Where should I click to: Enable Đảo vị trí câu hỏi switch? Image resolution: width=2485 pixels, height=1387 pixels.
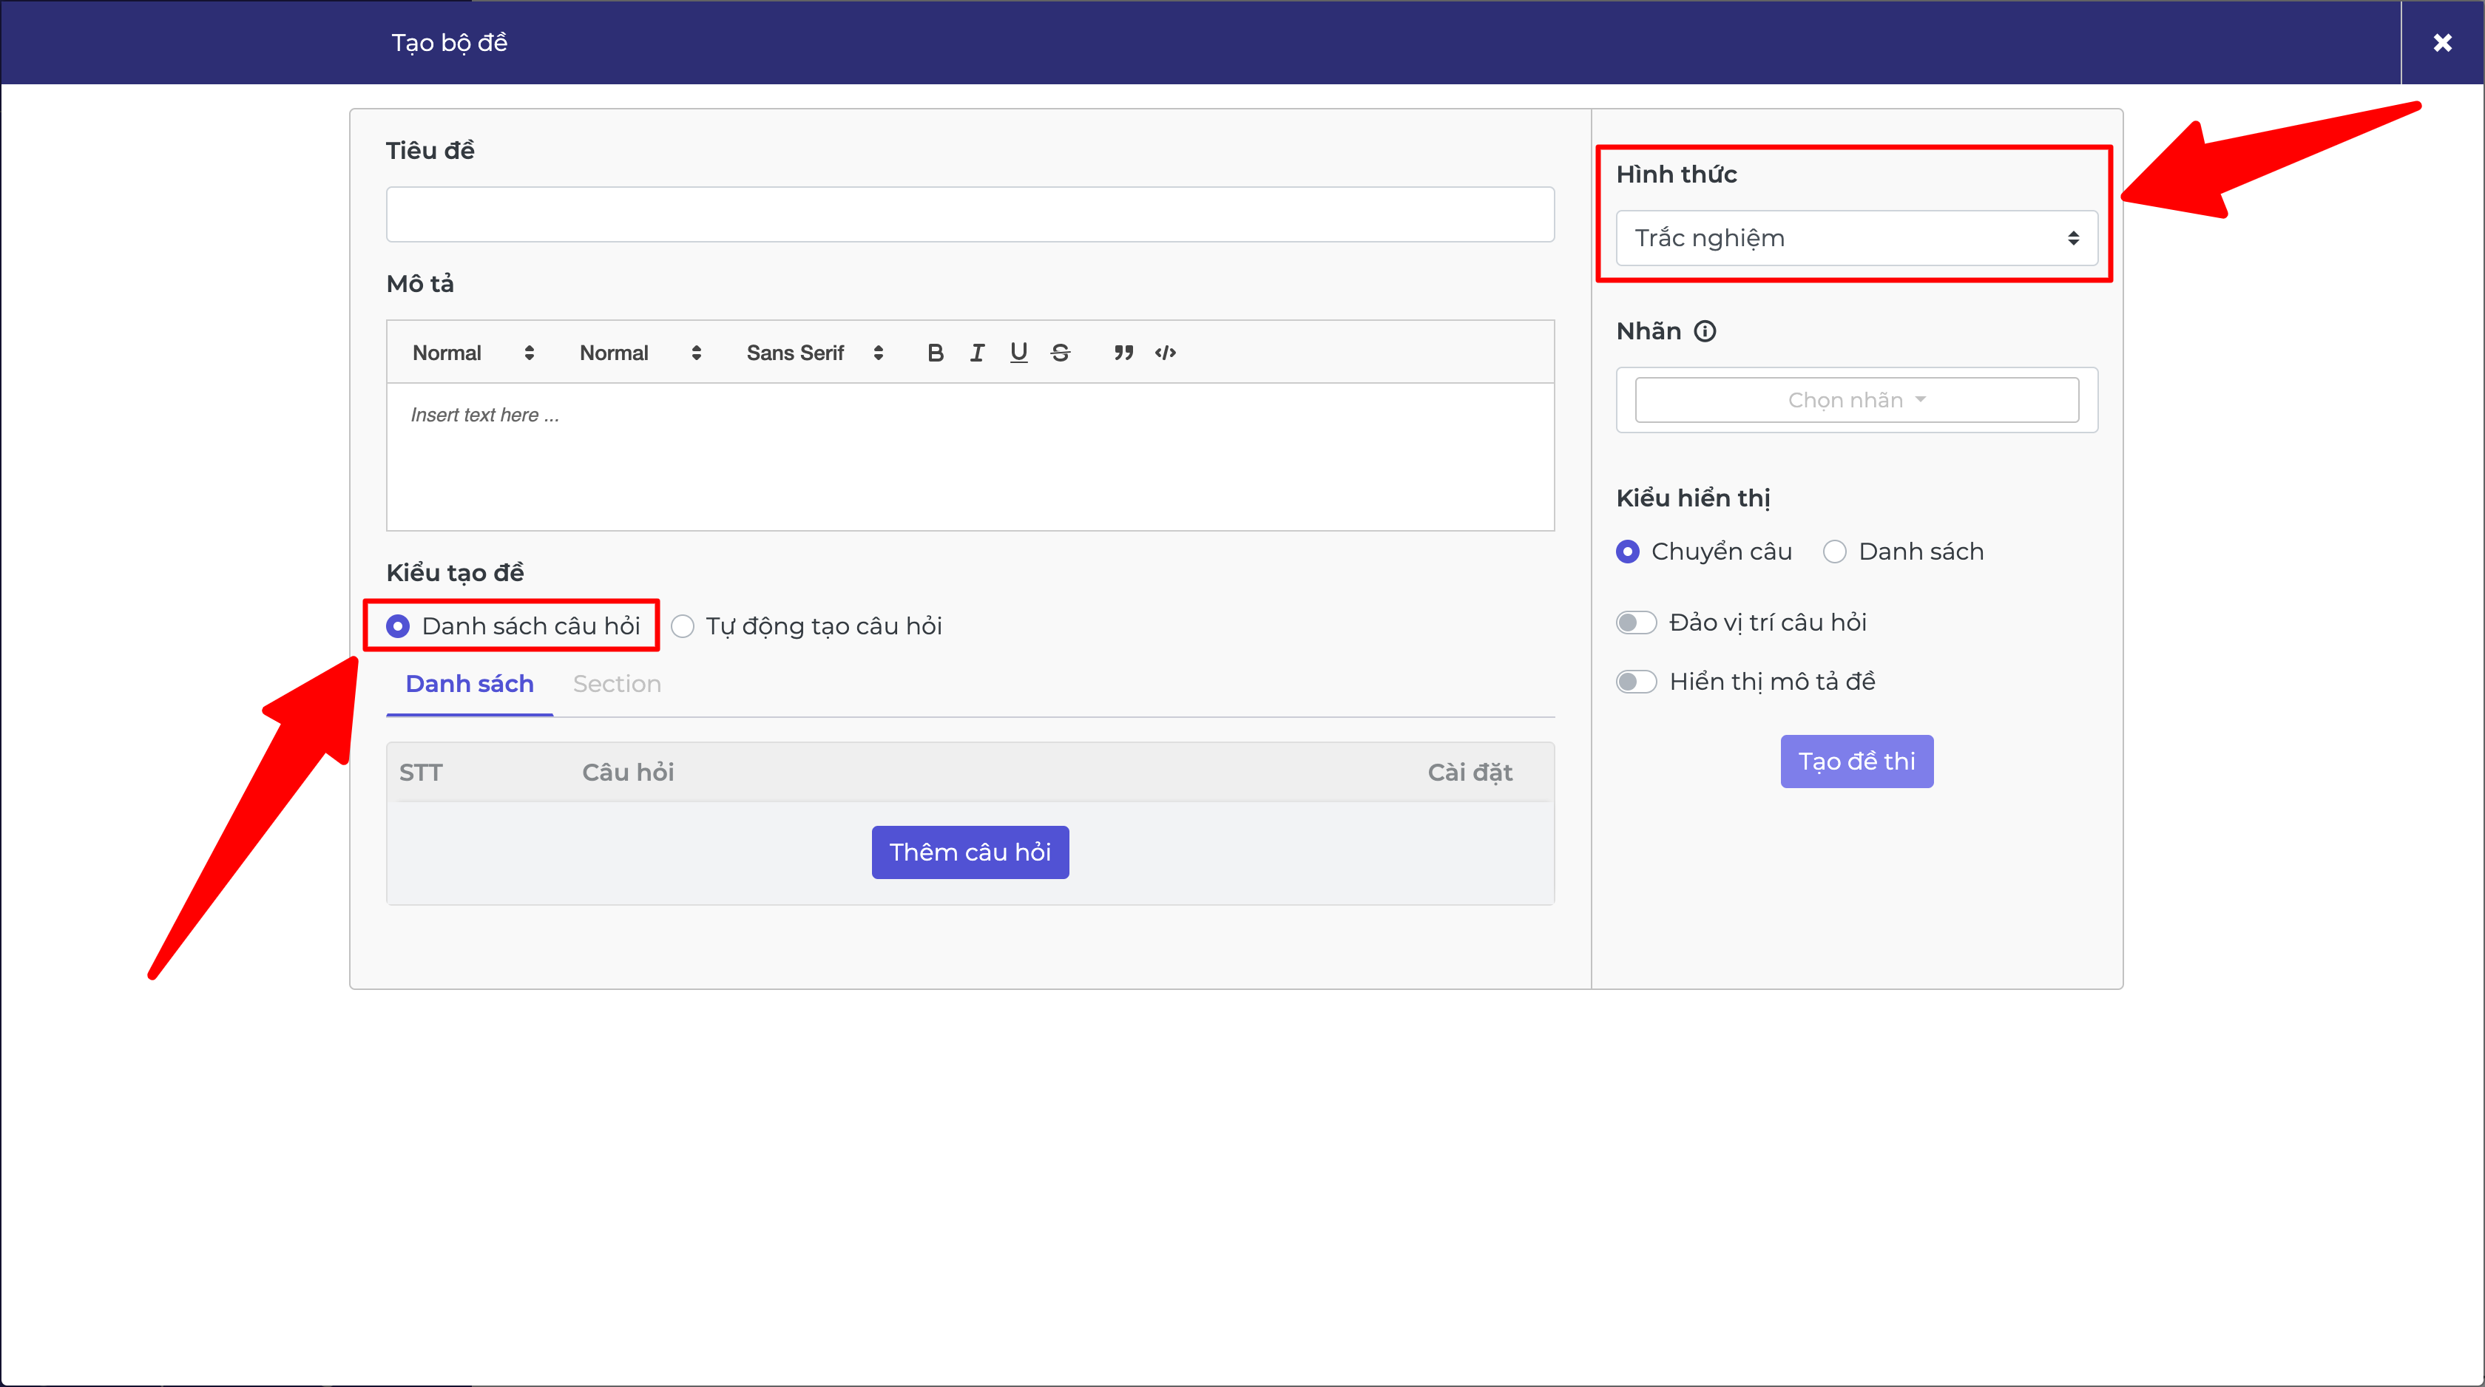[x=1636, y=623]
